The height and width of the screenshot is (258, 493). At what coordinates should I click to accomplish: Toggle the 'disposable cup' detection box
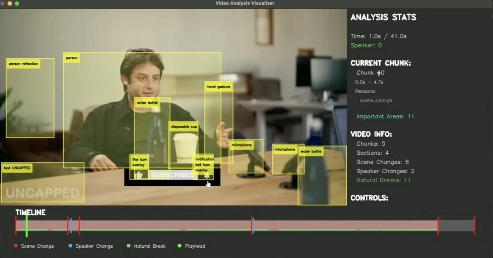pos(183,127)
